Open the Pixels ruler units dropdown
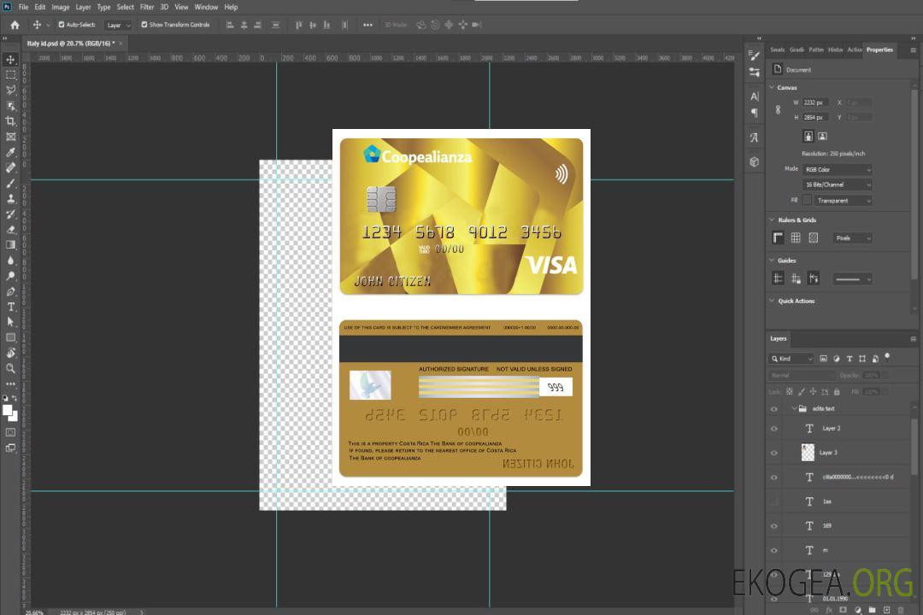This screenshot has height=615, width=923. click(853, 238)
